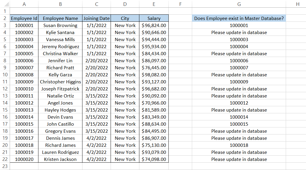Viewport: 306px width, 170px height.
Task: Click the Does Employee exist in Master Database header
Action: pos(239,18)
